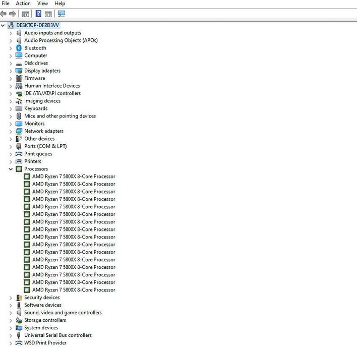Open the Help menu
This screenshot has width=357, height=353.
click(x=59, y=4)
